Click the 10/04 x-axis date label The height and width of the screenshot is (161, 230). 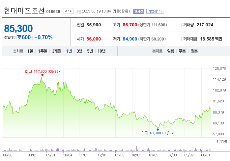click(68, 155)
